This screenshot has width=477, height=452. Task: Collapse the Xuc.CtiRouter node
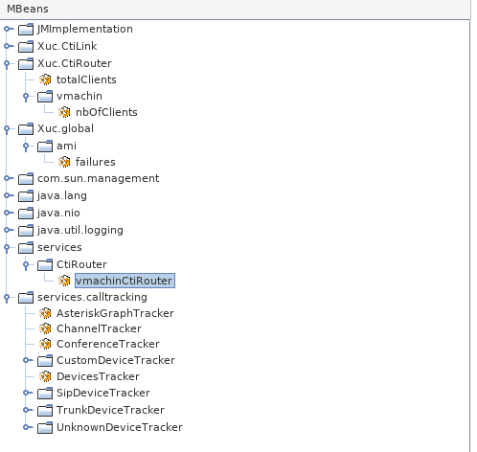tap(7, 64)
